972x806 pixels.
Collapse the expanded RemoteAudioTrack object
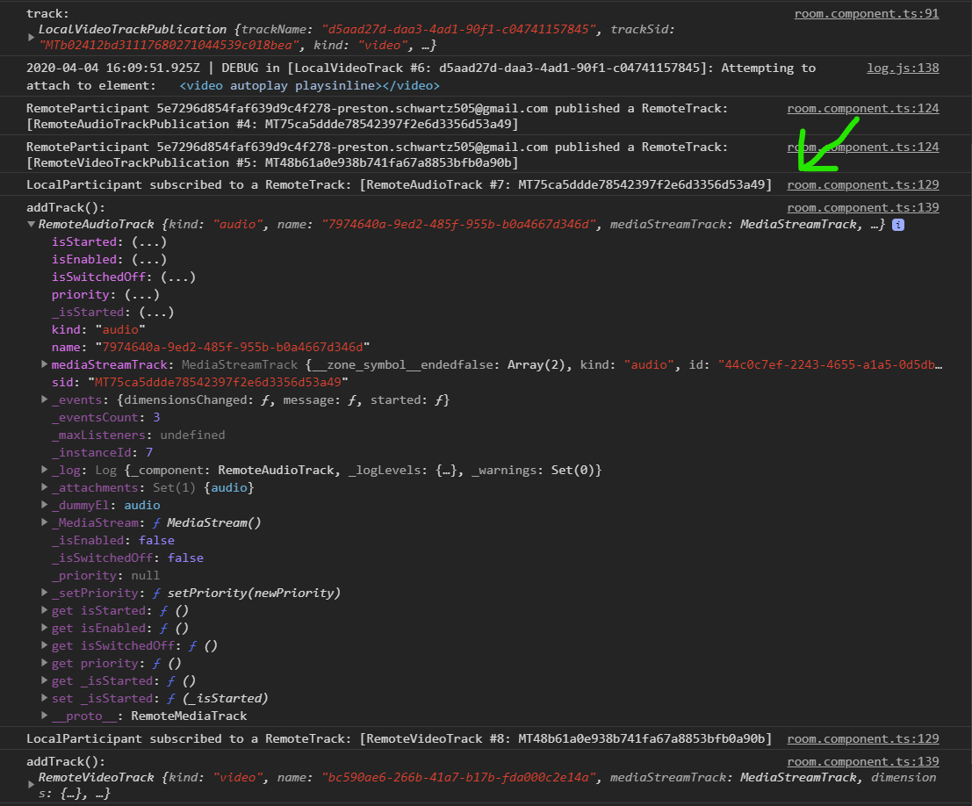tap(31, 224)
